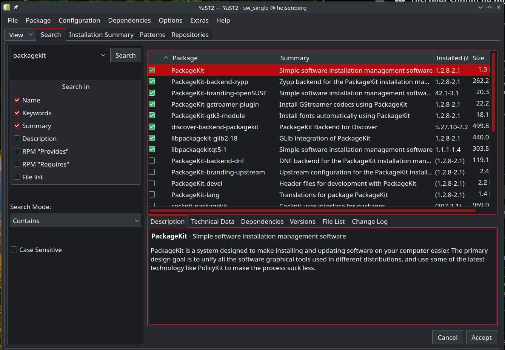Mark PackageKit-devel for installation
The width and height of the screenshot is (505, 350).
pos(152,183)
